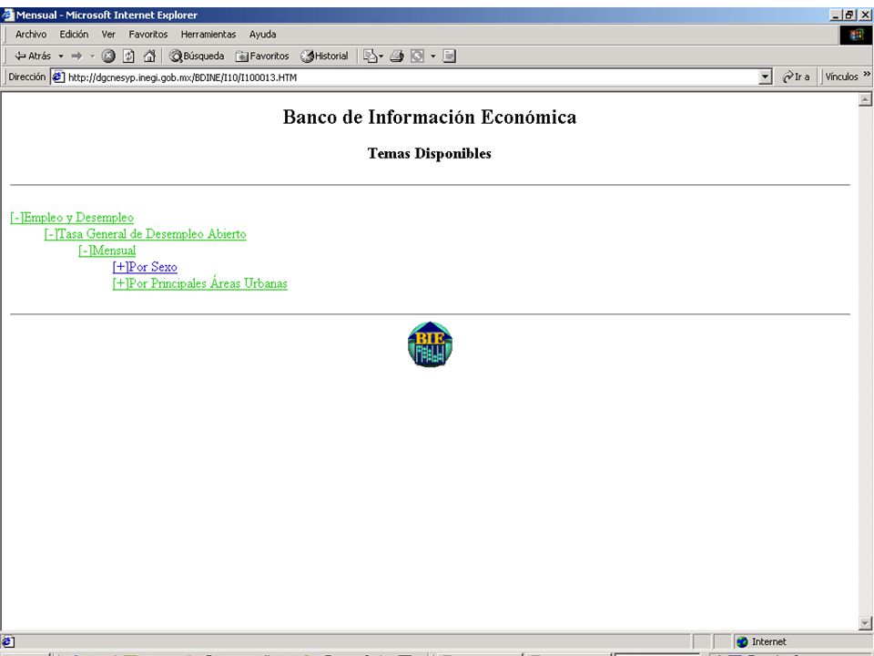Open the Archivo menu

click(31, 34)
